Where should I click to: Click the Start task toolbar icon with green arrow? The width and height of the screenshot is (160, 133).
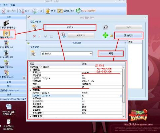[34, 11]
